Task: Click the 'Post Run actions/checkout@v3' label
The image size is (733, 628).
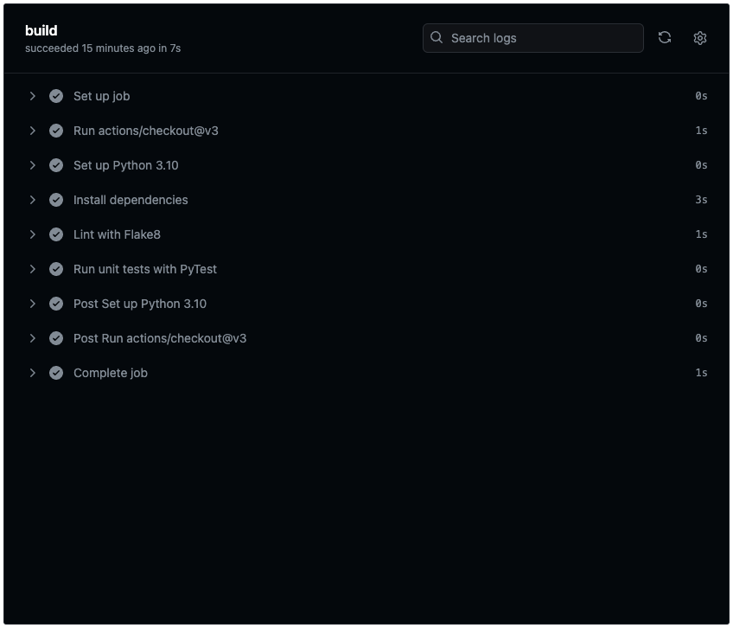Action: (160, 338)
